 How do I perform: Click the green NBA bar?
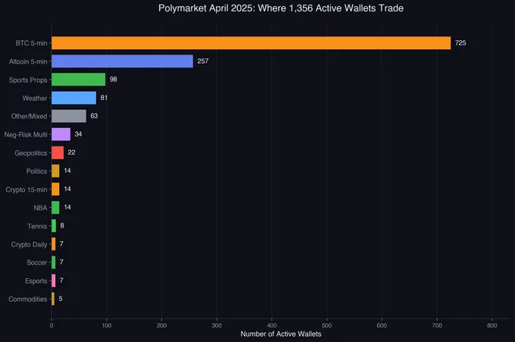click(x=55, y=208)
